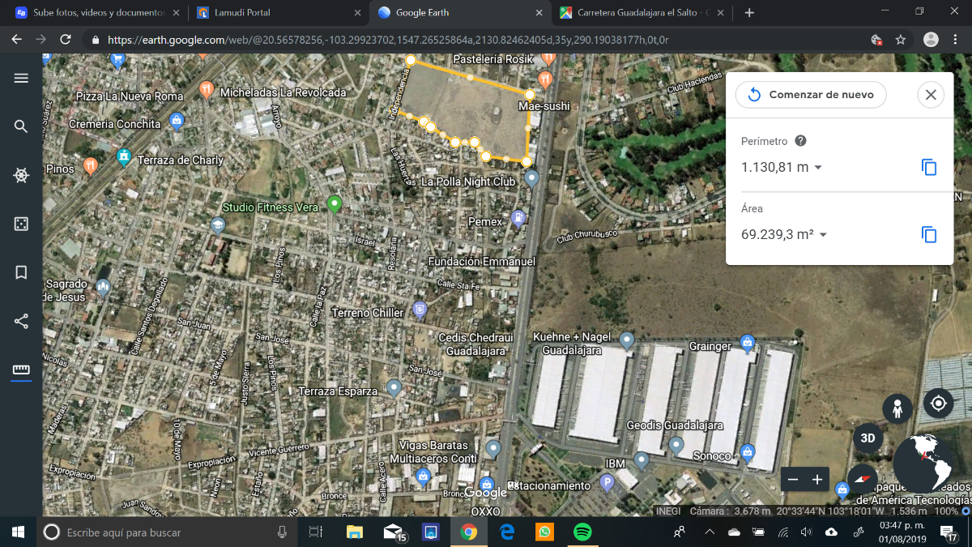Open perimeter units dropdown
The width and height of the screenshot is (972, 547).
click(x=817, y=168)
